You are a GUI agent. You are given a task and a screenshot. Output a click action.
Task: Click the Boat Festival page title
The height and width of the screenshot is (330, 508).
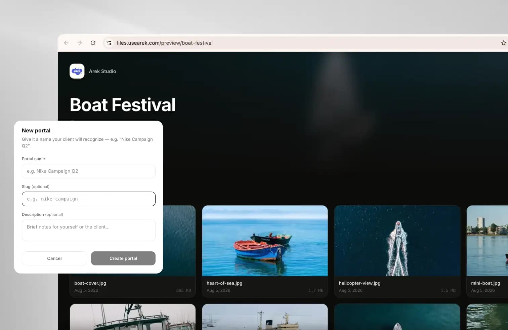click(x=123, y=105)
